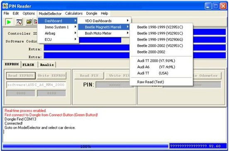229x151 pixels.
Task: Expand the ECU submenu
Action: coord(58,39)
